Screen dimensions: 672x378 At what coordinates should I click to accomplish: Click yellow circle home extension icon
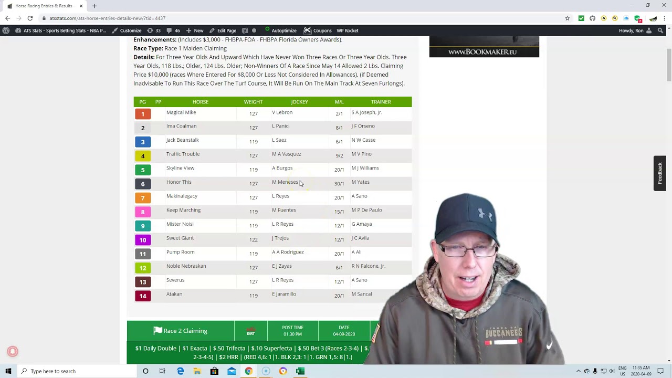pyautogui.click(x=604, y=18)
